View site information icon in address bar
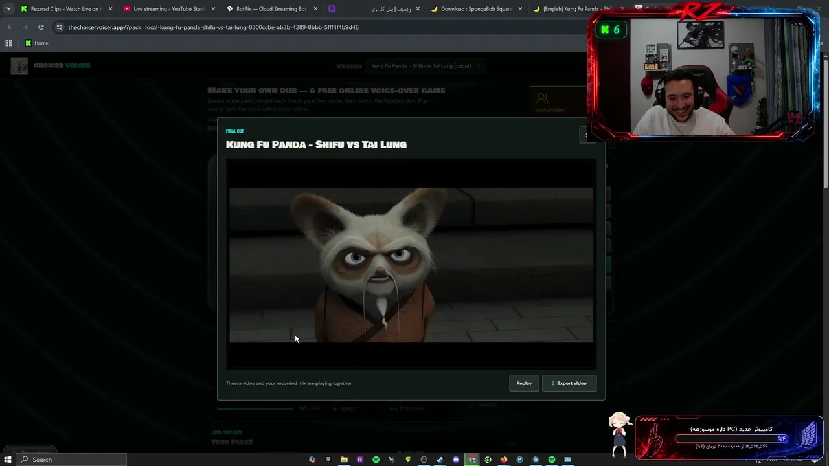Screen dimensions: 829x466 coord(60,27)
